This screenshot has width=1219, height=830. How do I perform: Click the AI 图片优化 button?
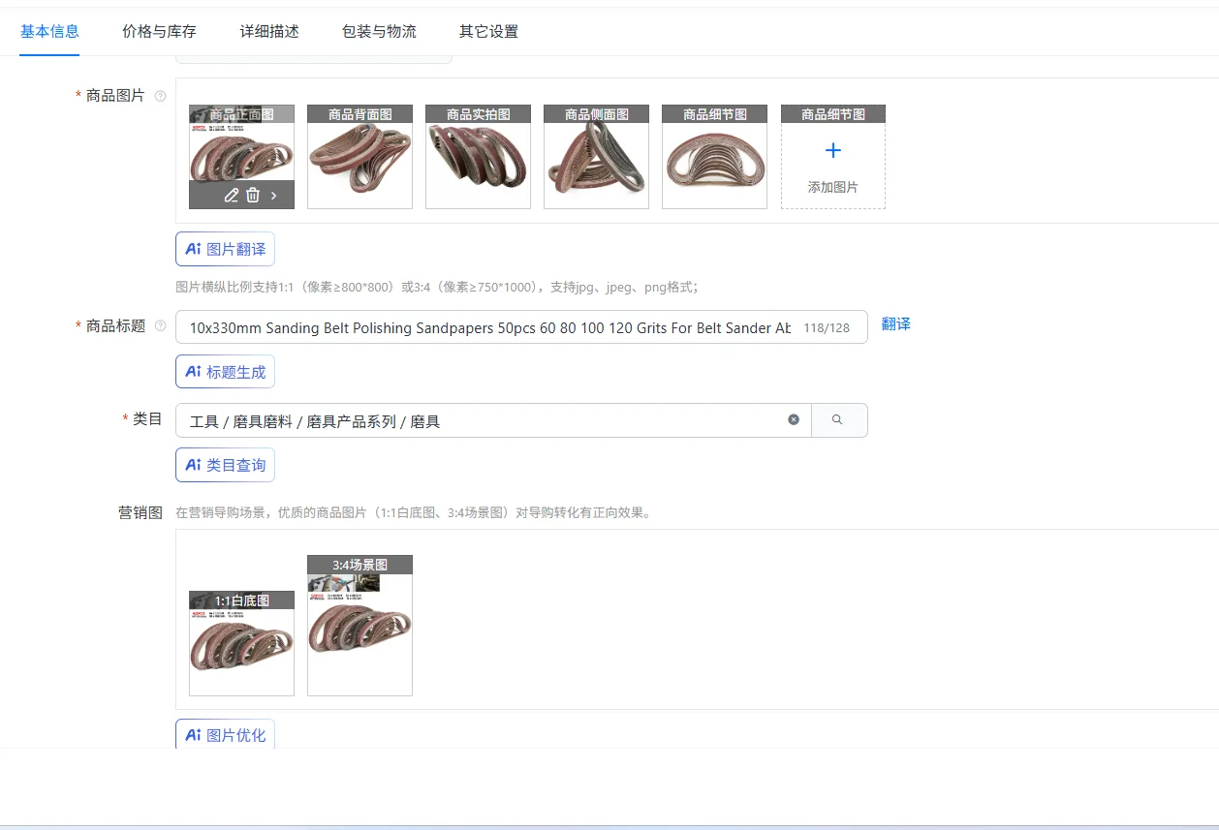point(225,734)
